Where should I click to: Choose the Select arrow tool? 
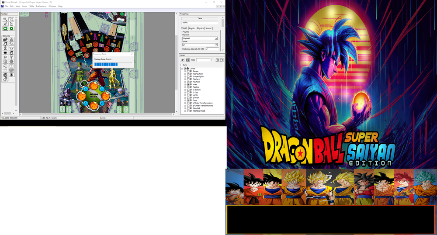coord(11,19)
